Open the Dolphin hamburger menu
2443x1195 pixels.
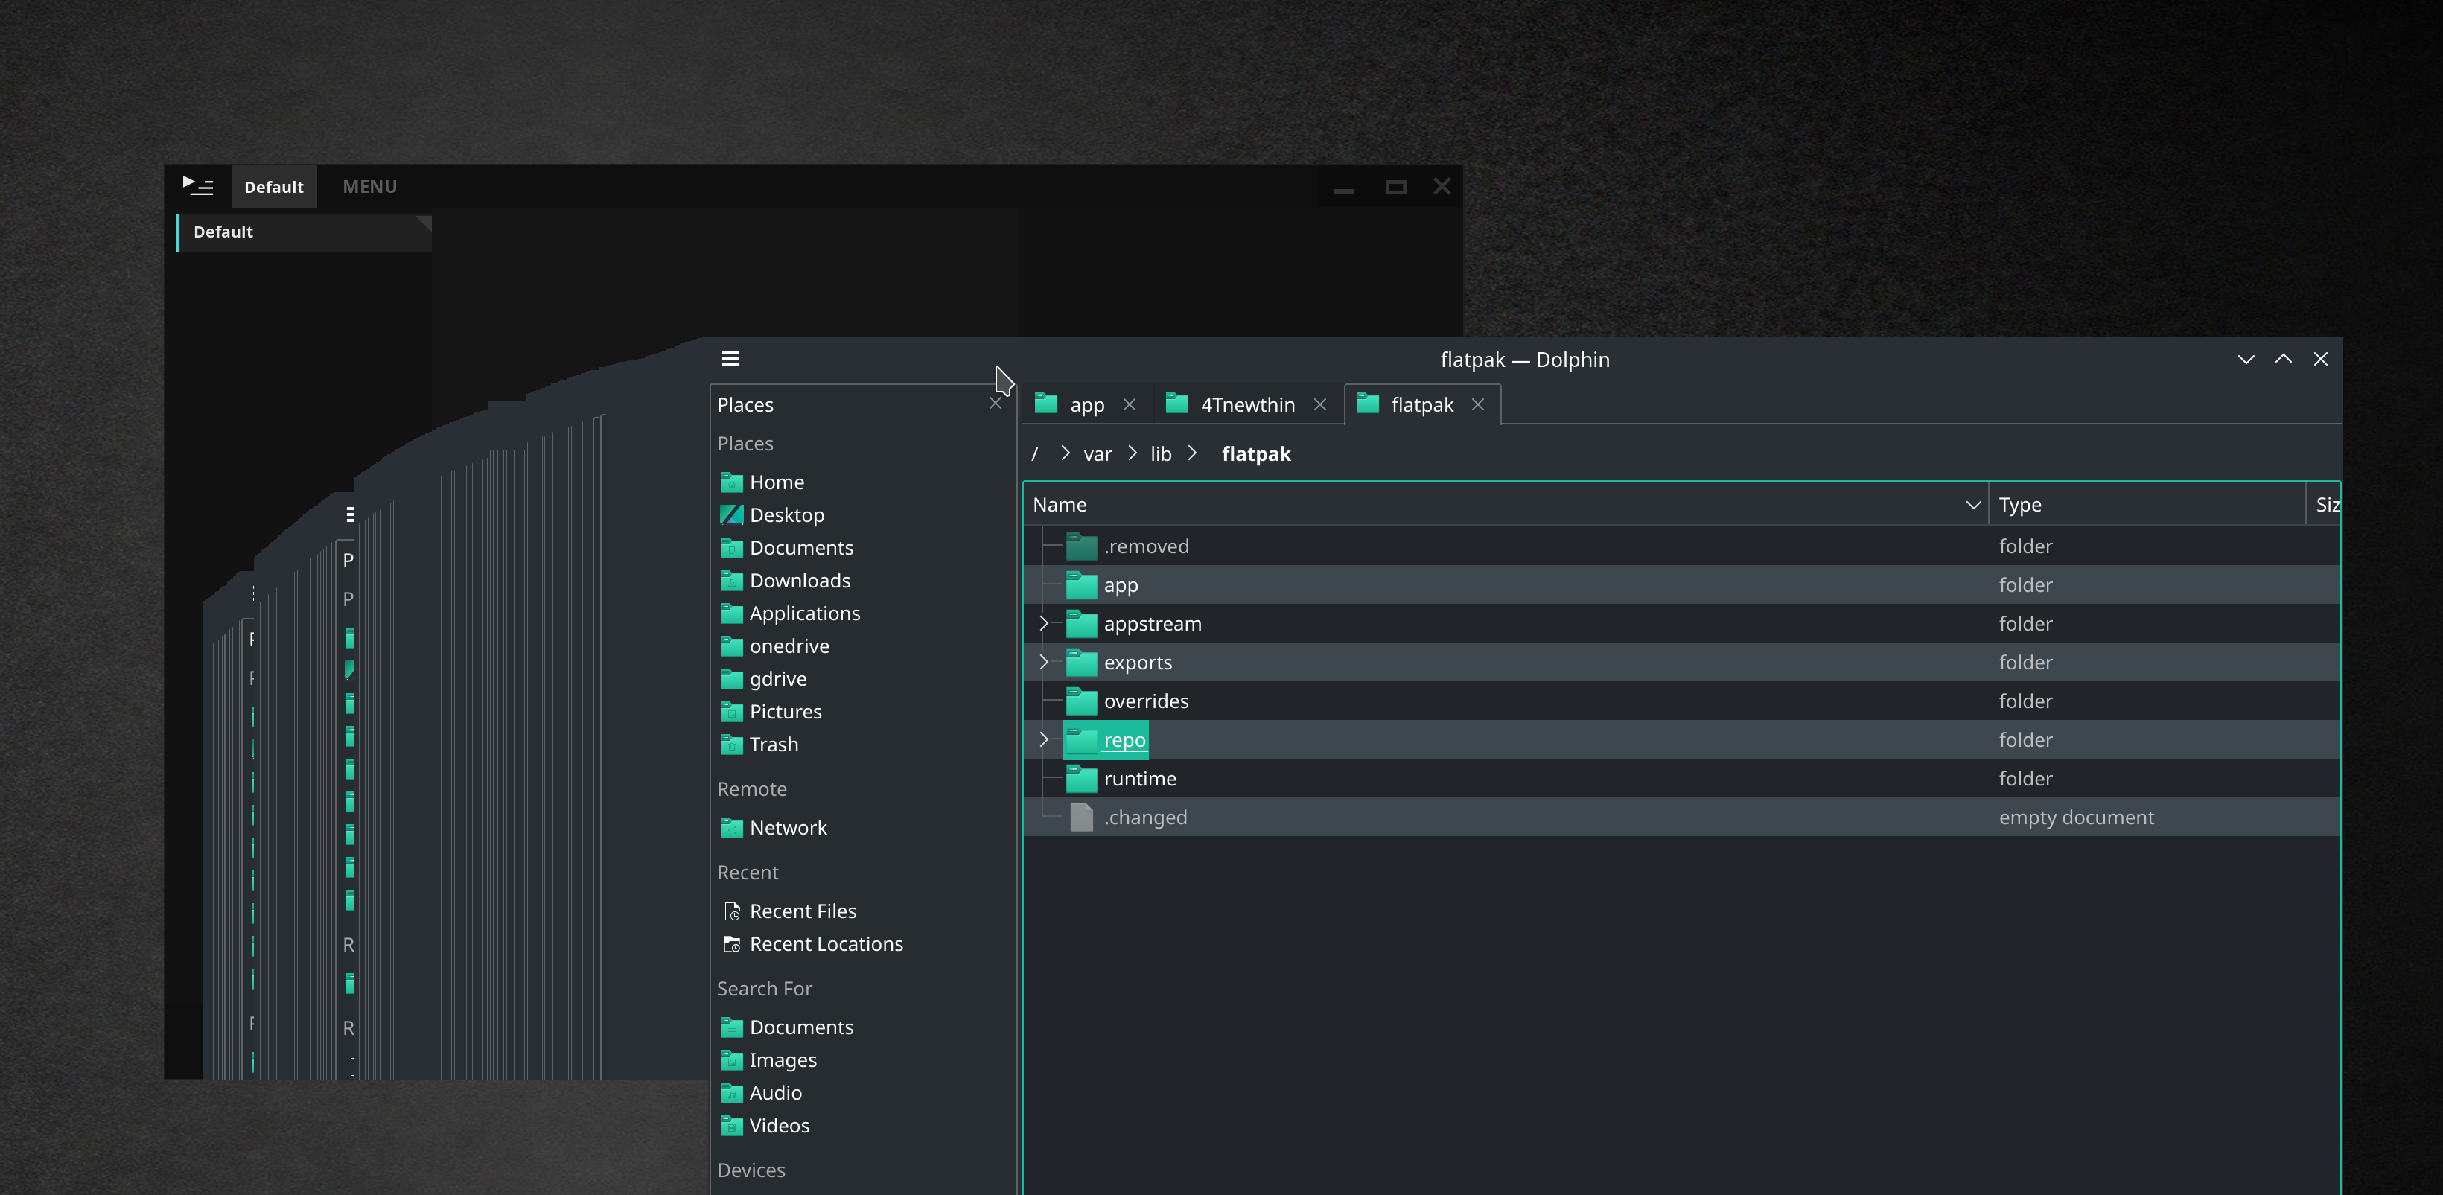(x=730, y=360)
